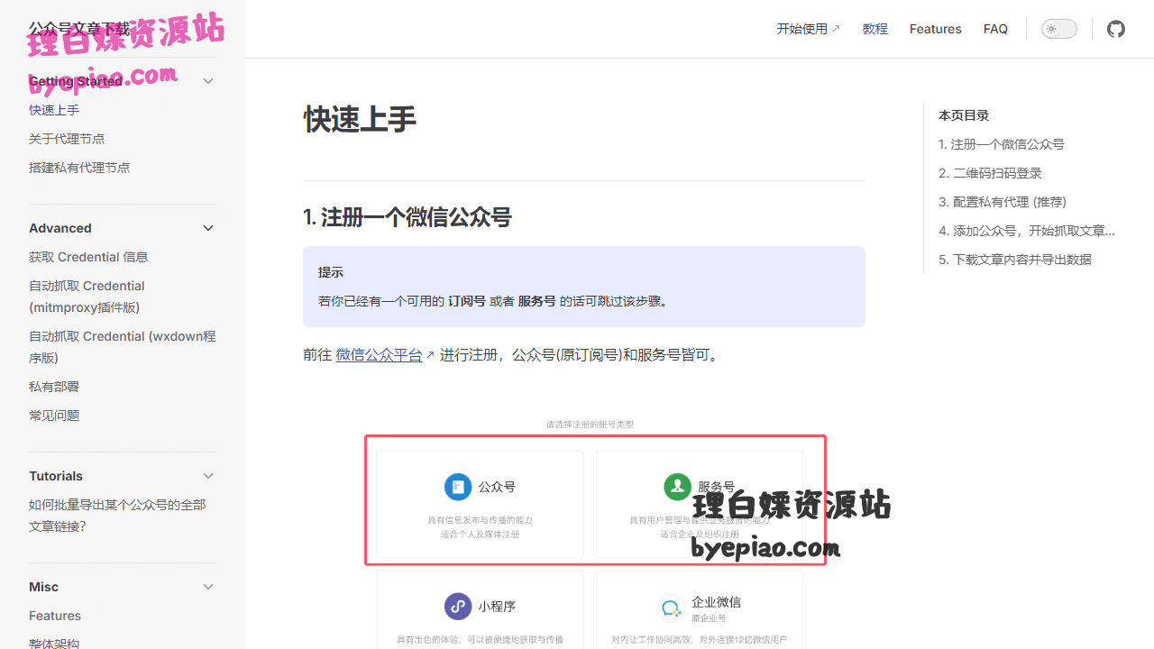Jump to 4. 添加公众号 outline entry
Image resolution: width=1154 pixels, height=649 pixels.
pos(1027,231)
